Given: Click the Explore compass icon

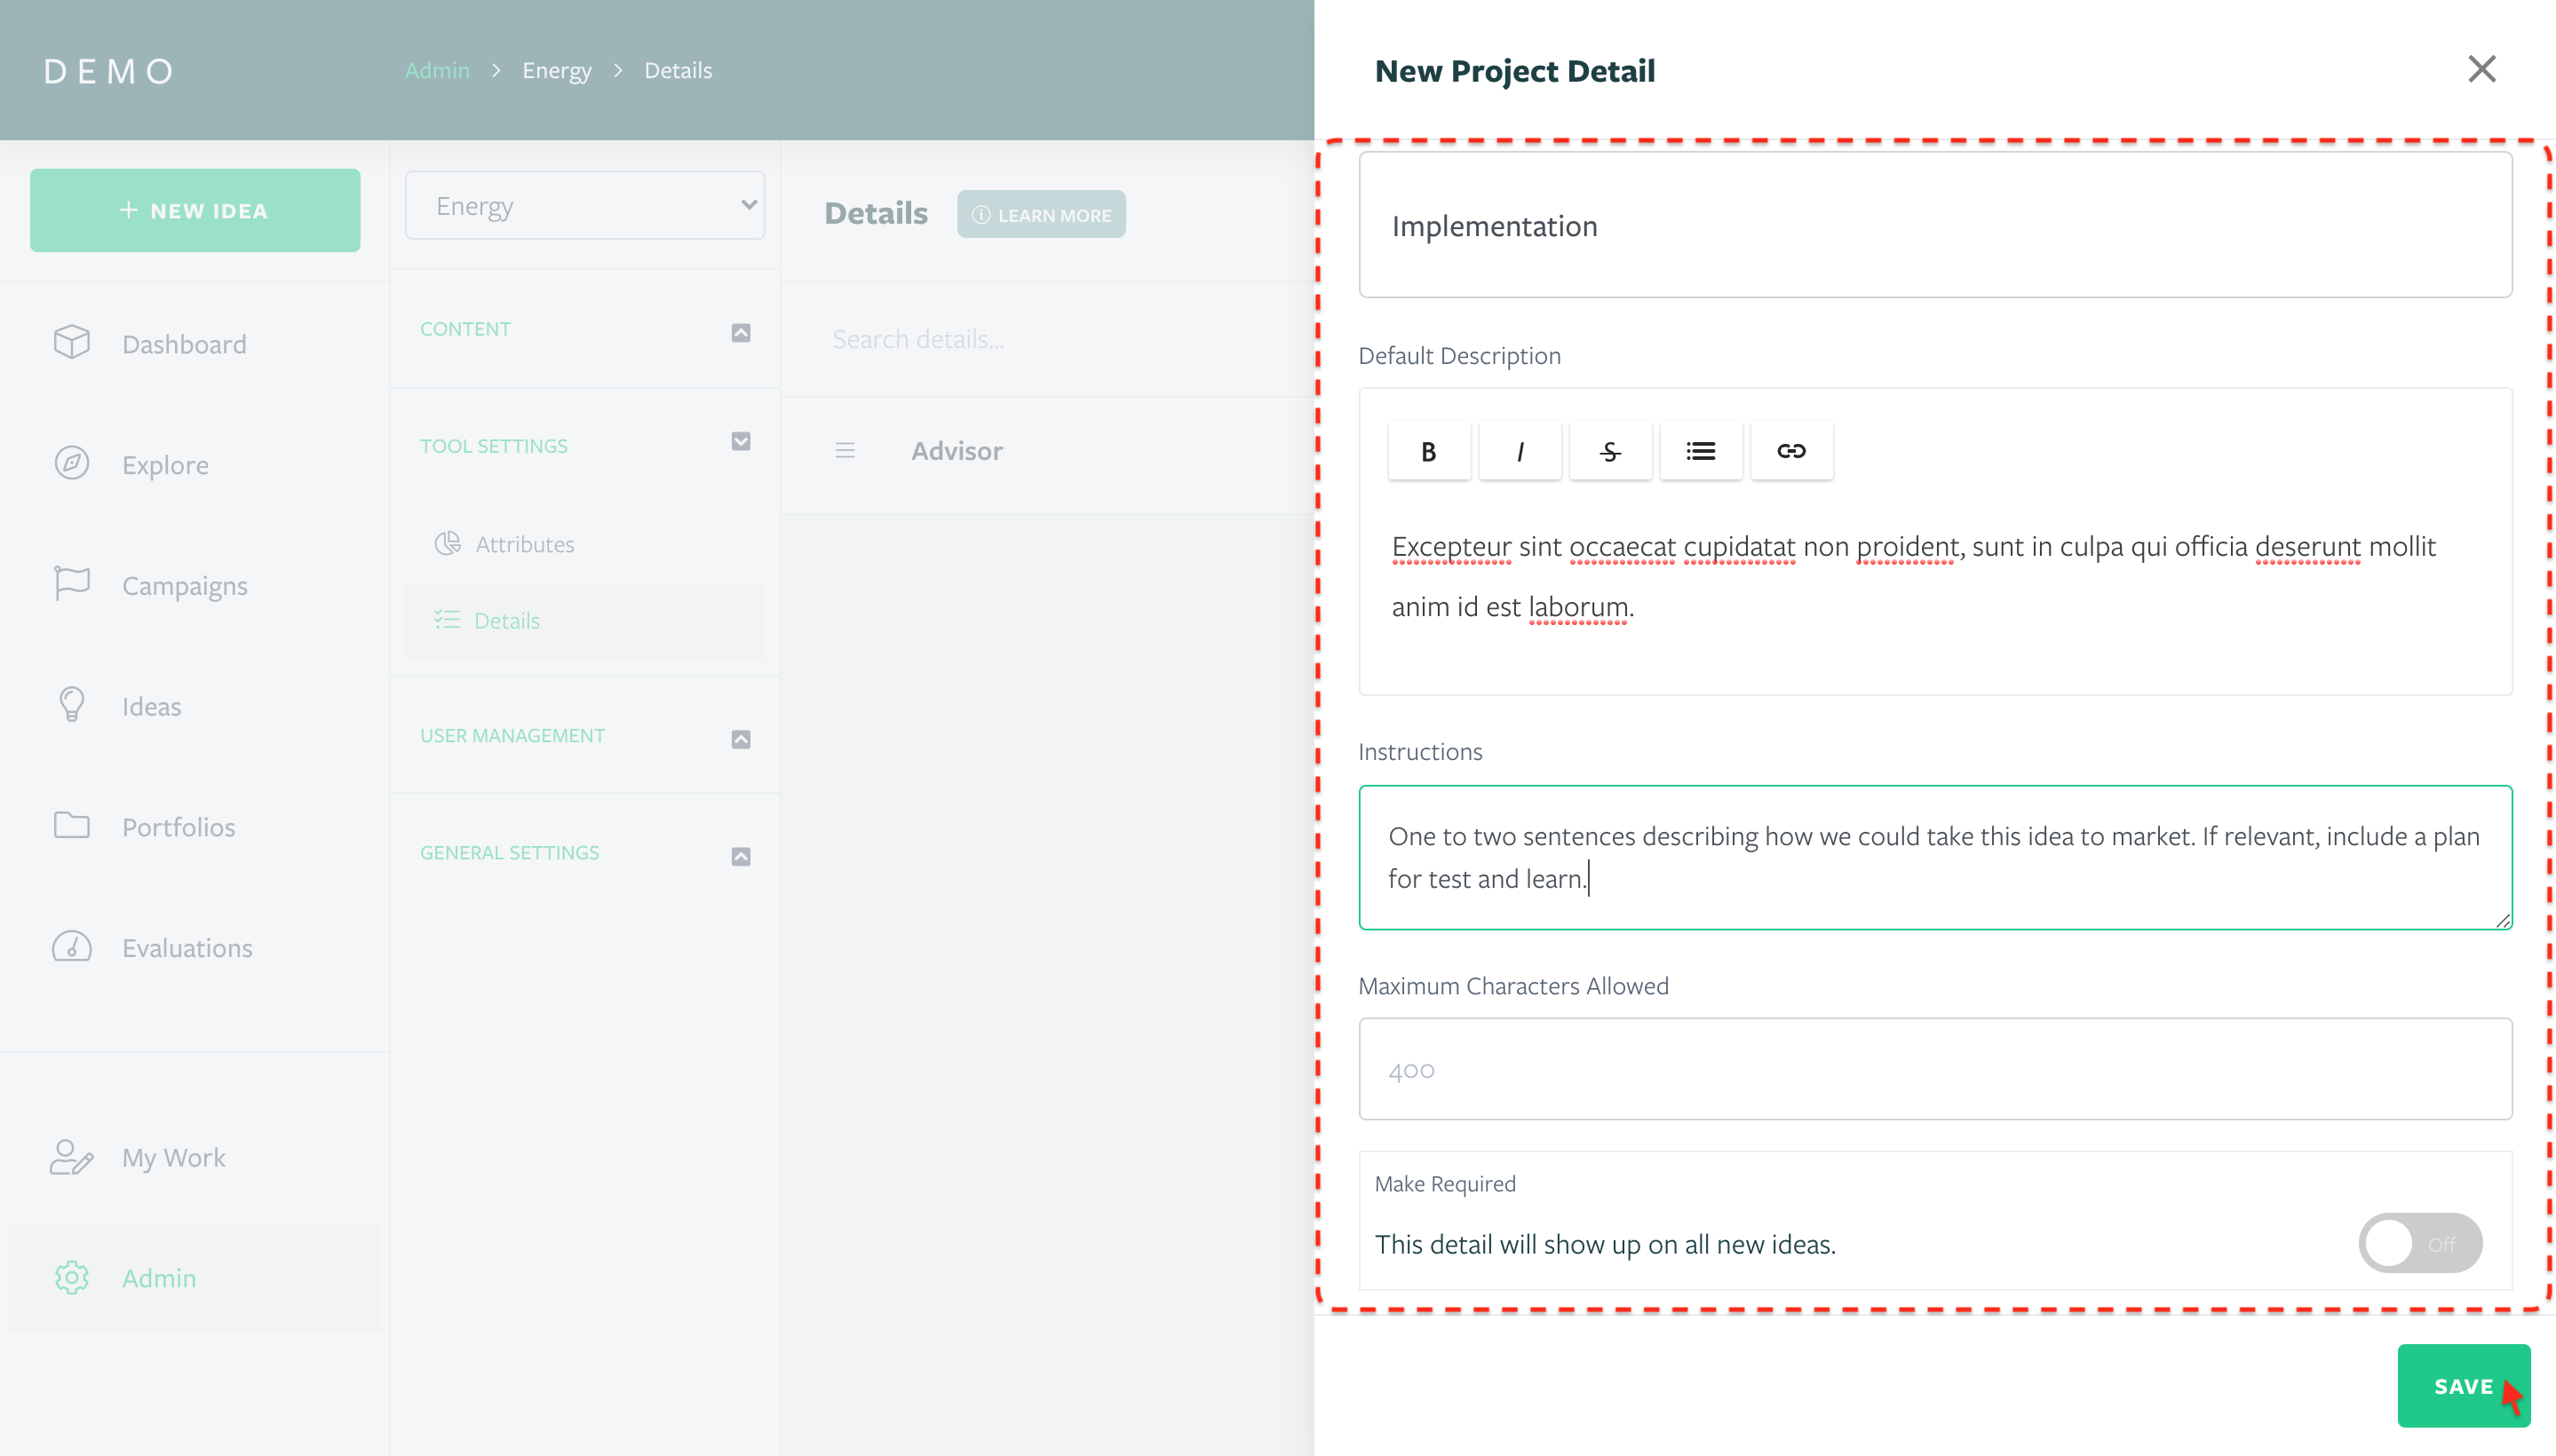Looking at the screenshot, I should 72,464.
